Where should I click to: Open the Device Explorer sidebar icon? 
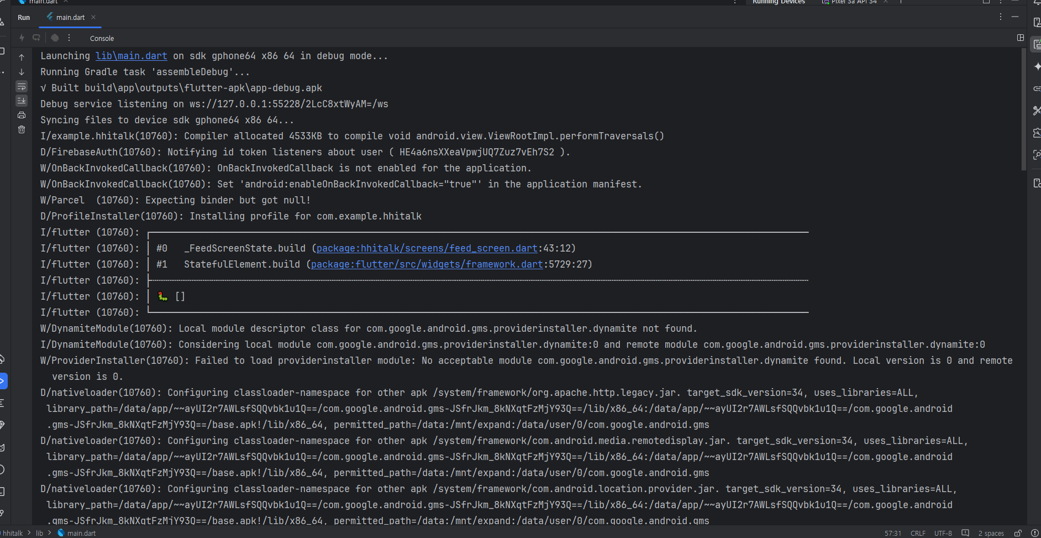coord(1037,183)
